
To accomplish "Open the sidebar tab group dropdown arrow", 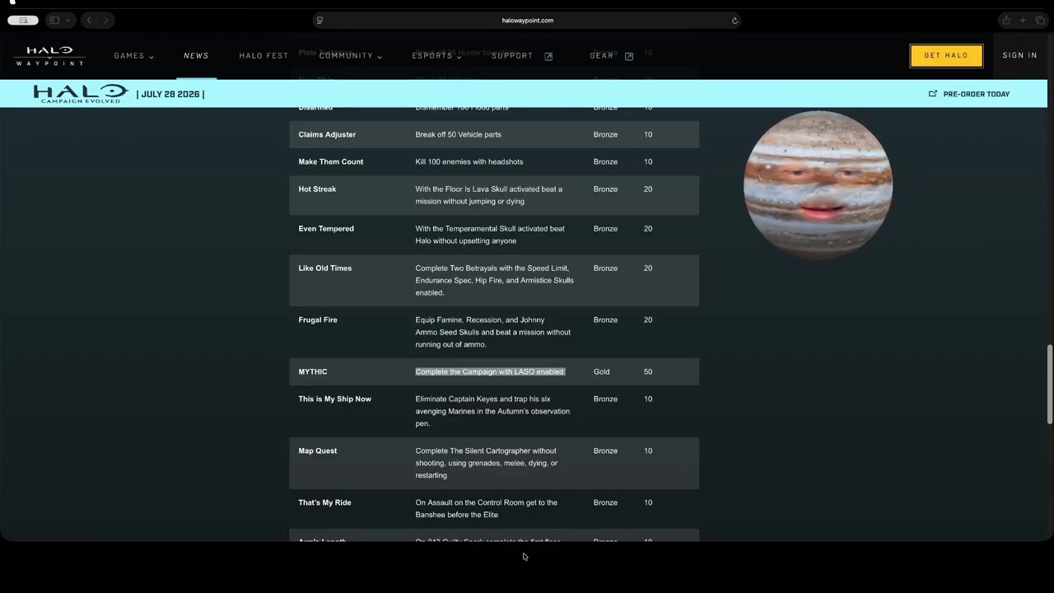I will [68, 21].
